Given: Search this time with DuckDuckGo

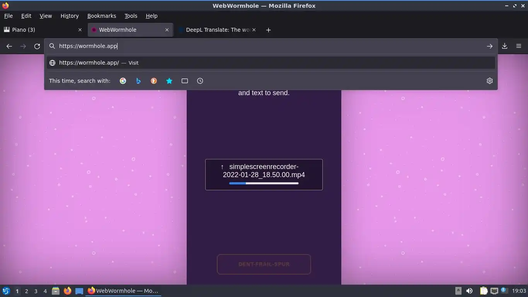Looking at the screenshot, I should (x=154, y=81).
